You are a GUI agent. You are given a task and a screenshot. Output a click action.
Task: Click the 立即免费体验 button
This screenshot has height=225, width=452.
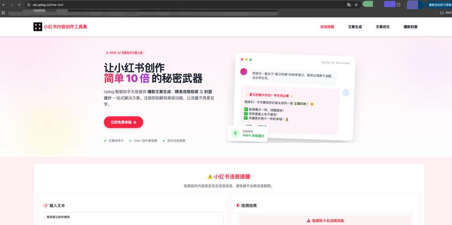(123, 122)
